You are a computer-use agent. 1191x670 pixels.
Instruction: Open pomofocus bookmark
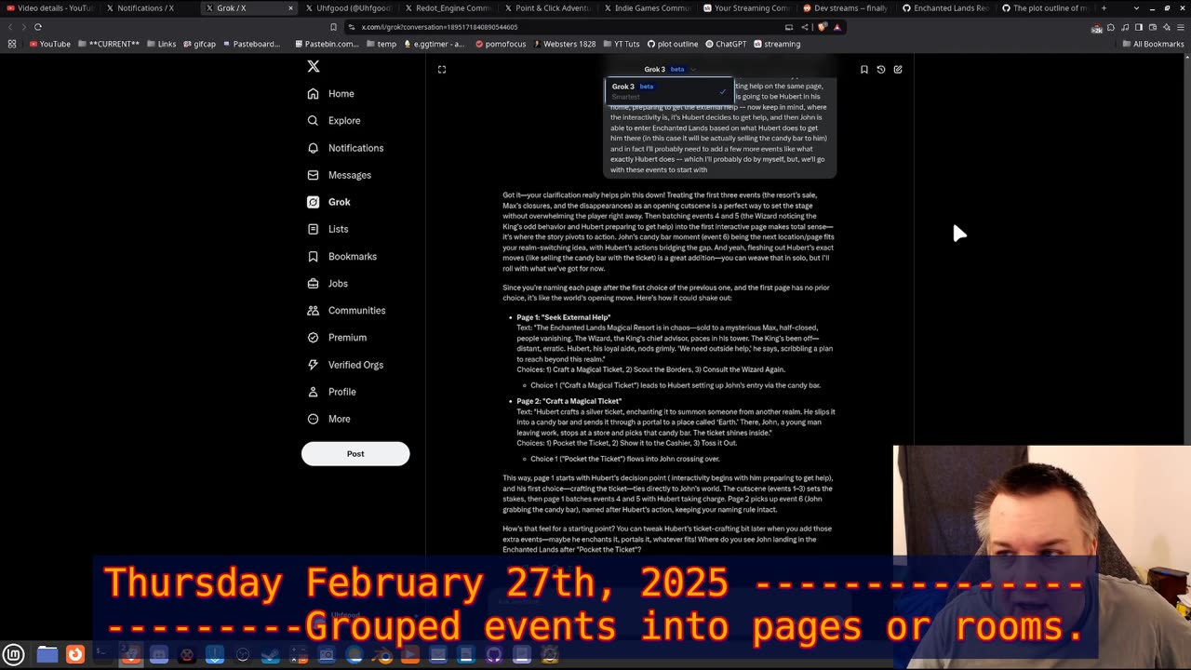click(500, 44)
